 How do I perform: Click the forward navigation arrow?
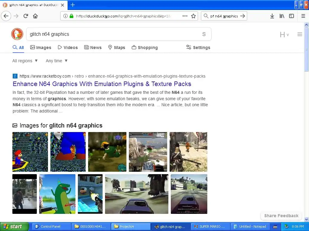click(16, 16)
